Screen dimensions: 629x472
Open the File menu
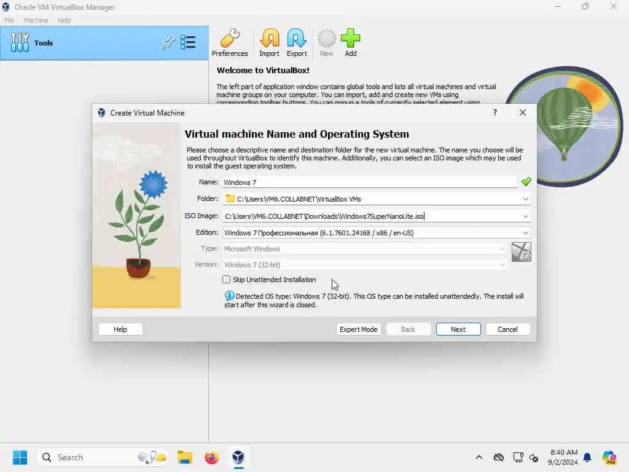tap(9, 20)
